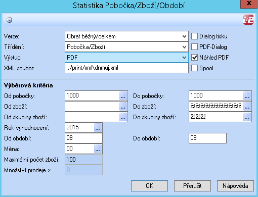The height and width of the screenshot is (197, 258).
Task: Click the Výběrová kritéria heading
Action: click(28, 85)
